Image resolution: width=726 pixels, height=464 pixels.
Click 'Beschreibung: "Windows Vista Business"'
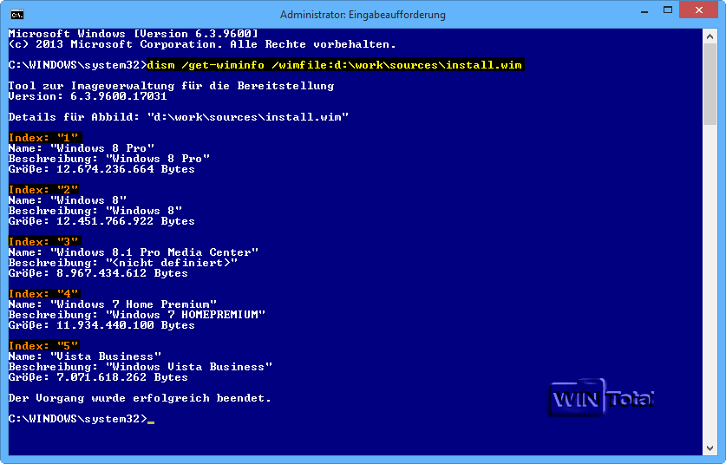tap(141, 367)
